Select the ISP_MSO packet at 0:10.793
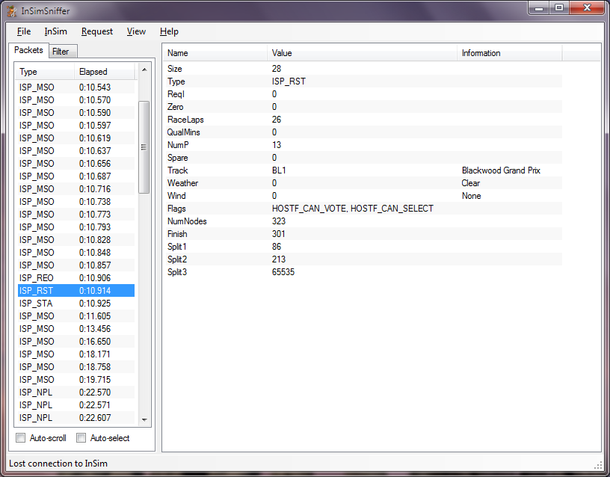This screenshot has width=610, height=477. (x=76, y=227)
